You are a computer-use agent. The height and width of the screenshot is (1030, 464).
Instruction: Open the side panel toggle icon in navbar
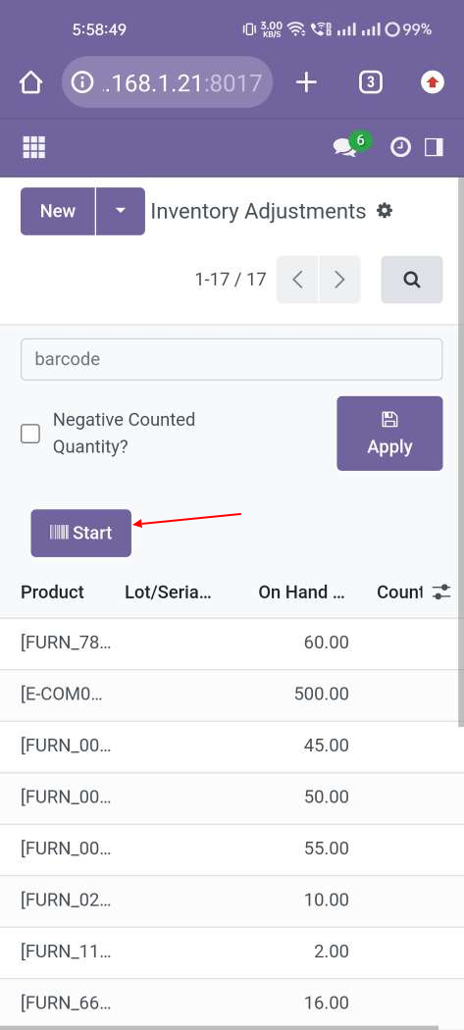click(434, 147)
